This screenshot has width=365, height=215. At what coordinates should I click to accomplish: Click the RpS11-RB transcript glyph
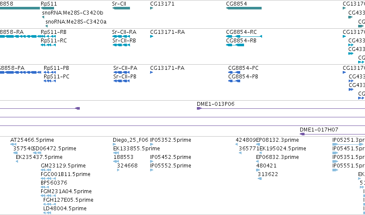point(48,36)
